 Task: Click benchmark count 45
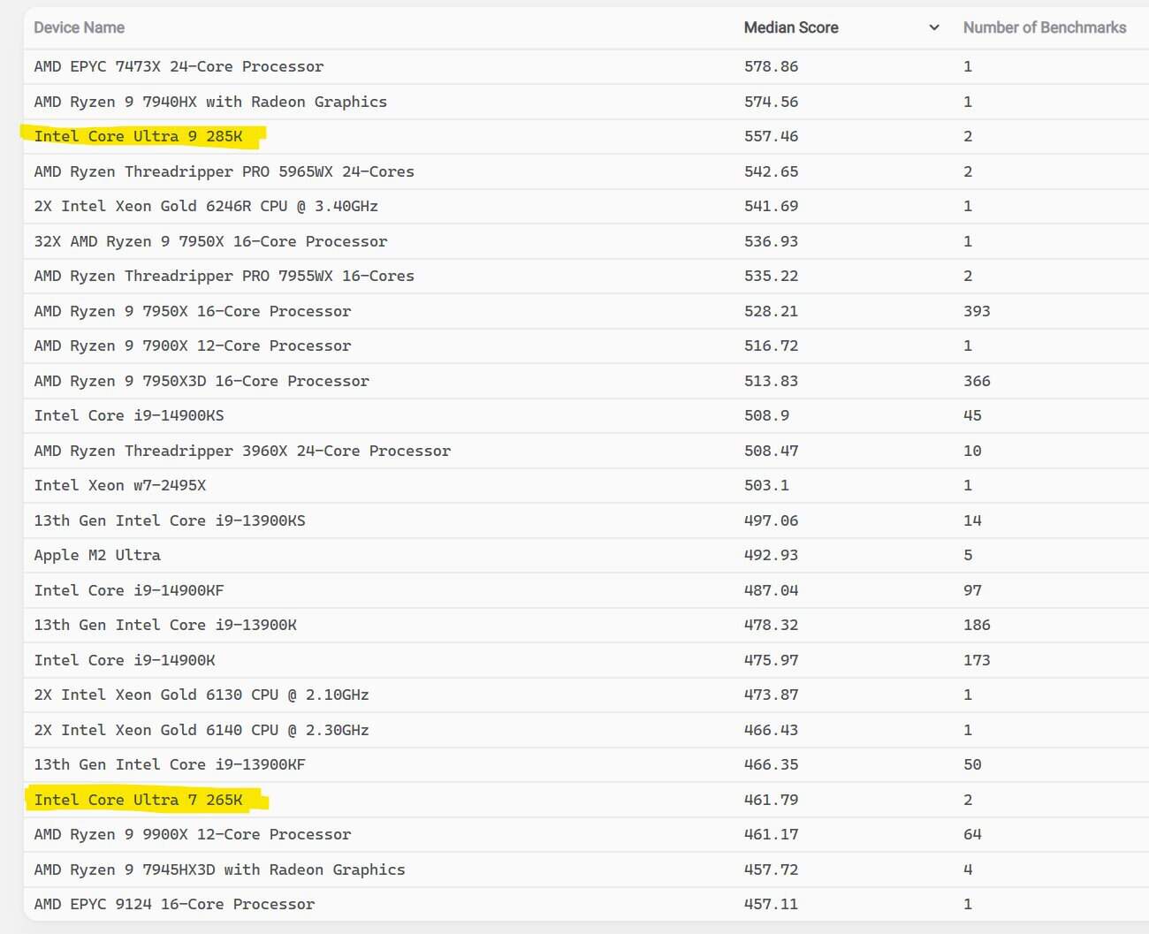(972, 415)
